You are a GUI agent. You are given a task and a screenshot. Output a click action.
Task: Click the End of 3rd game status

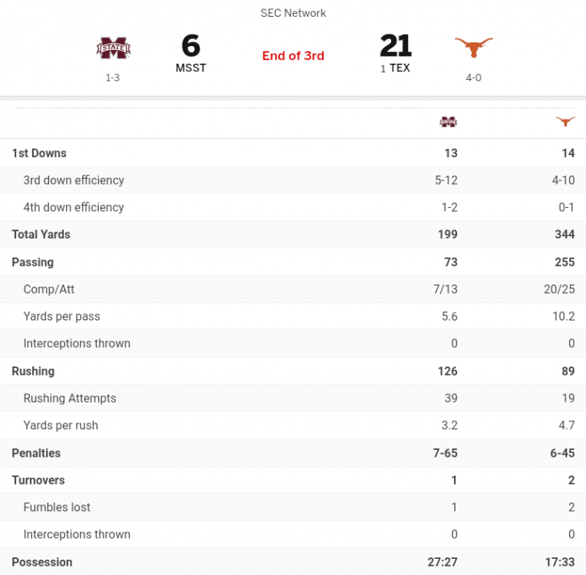(x=293, y=55)
